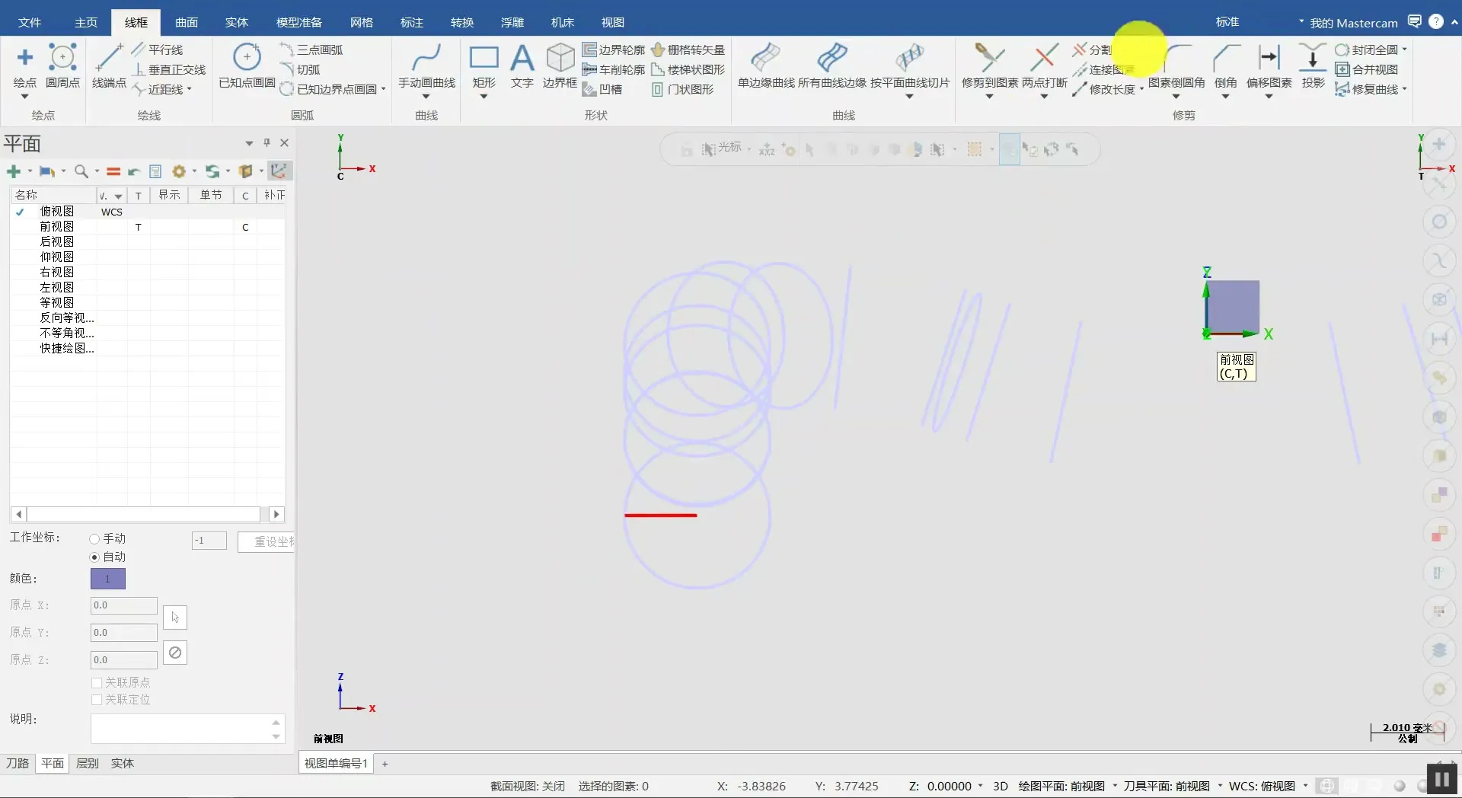Image resolution: width=1462 pixels, height=798 pixels.
Task: Open the 刀路 panel tab
Action: pyautogui.click(x=18, y=763)
